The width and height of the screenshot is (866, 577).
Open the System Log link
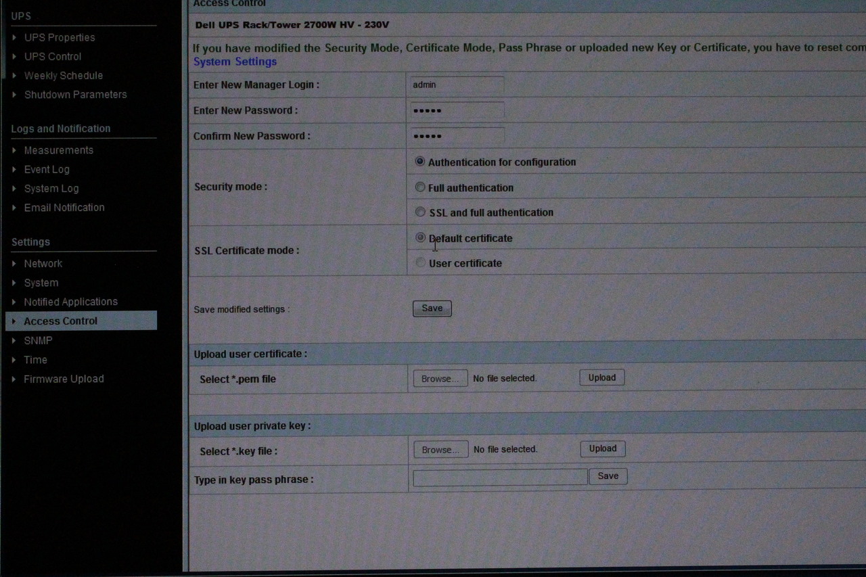coord(51,188)
